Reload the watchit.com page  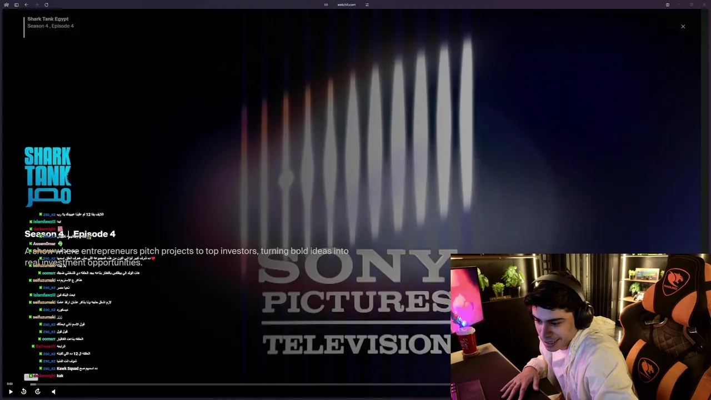click(46, 4)
